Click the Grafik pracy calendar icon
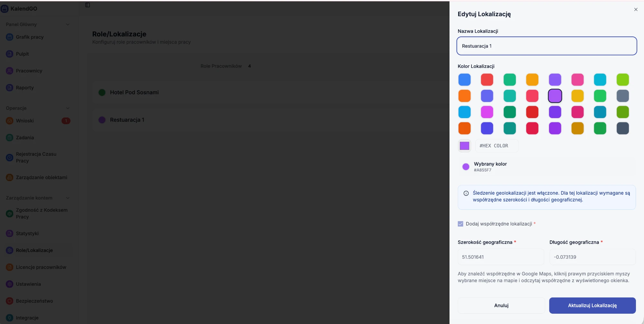This screenshot has width=644, height=324. coord(10,37)
